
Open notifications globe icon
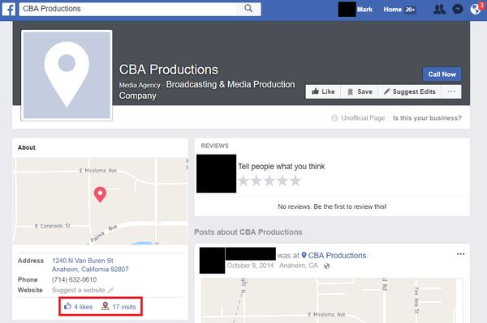pyautogui.click(x=475, y=9)
